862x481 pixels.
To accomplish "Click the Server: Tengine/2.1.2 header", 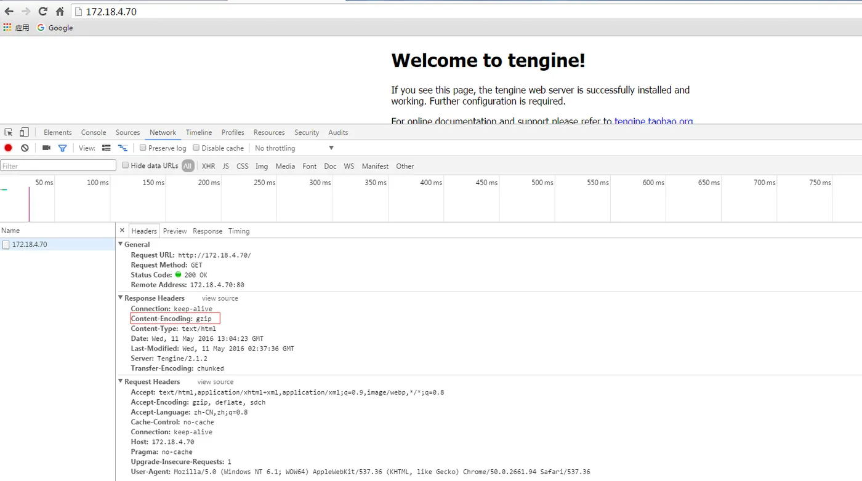I will point(169,359).
